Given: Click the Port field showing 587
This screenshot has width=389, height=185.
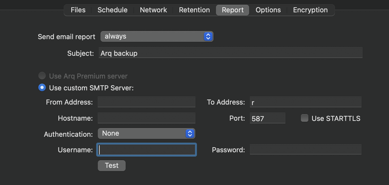Looking at the screenshot, I should pos(267,118).
